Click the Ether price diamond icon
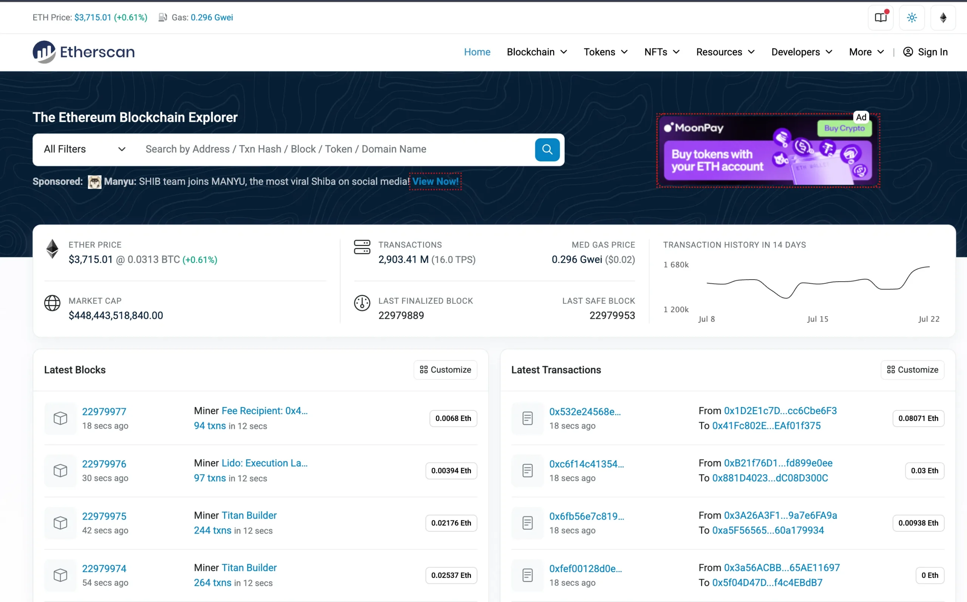The height and width of the screenshot is (602, 967). click(x=52, y=249)
